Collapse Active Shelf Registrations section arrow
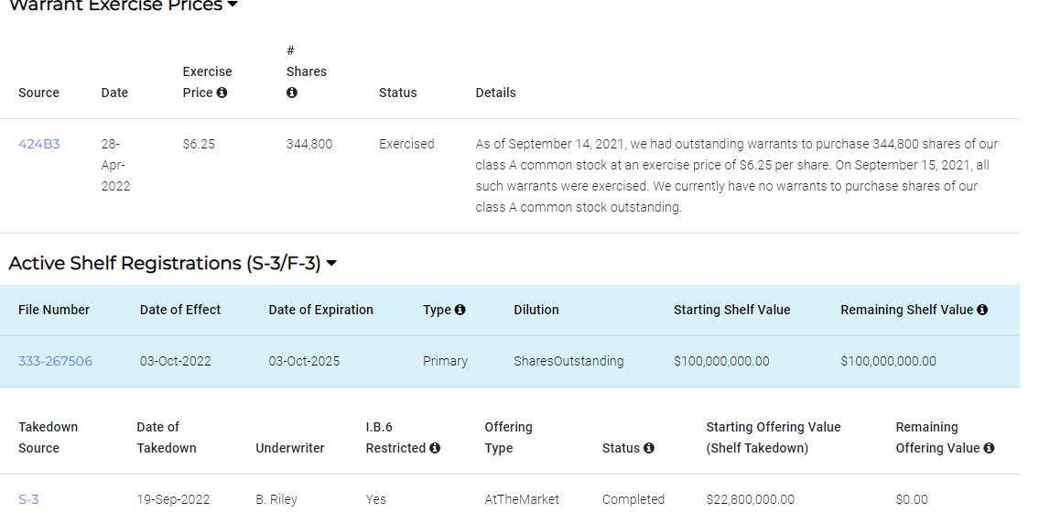This screenshot has height=524, width=1061. click(331, 263)
